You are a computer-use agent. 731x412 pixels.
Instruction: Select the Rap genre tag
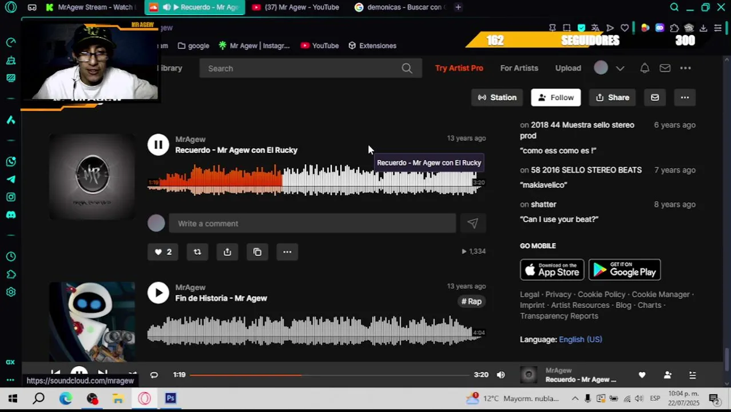tap(472, 302)
